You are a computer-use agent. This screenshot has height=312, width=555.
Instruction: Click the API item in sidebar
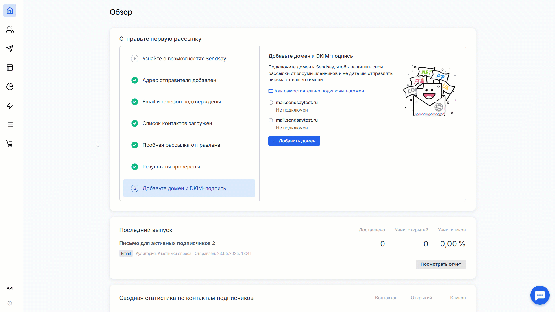tap(10, 288)
